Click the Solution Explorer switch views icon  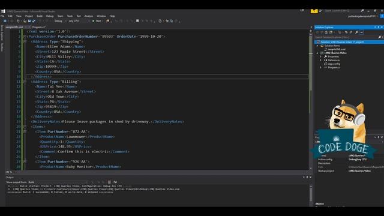331,32
